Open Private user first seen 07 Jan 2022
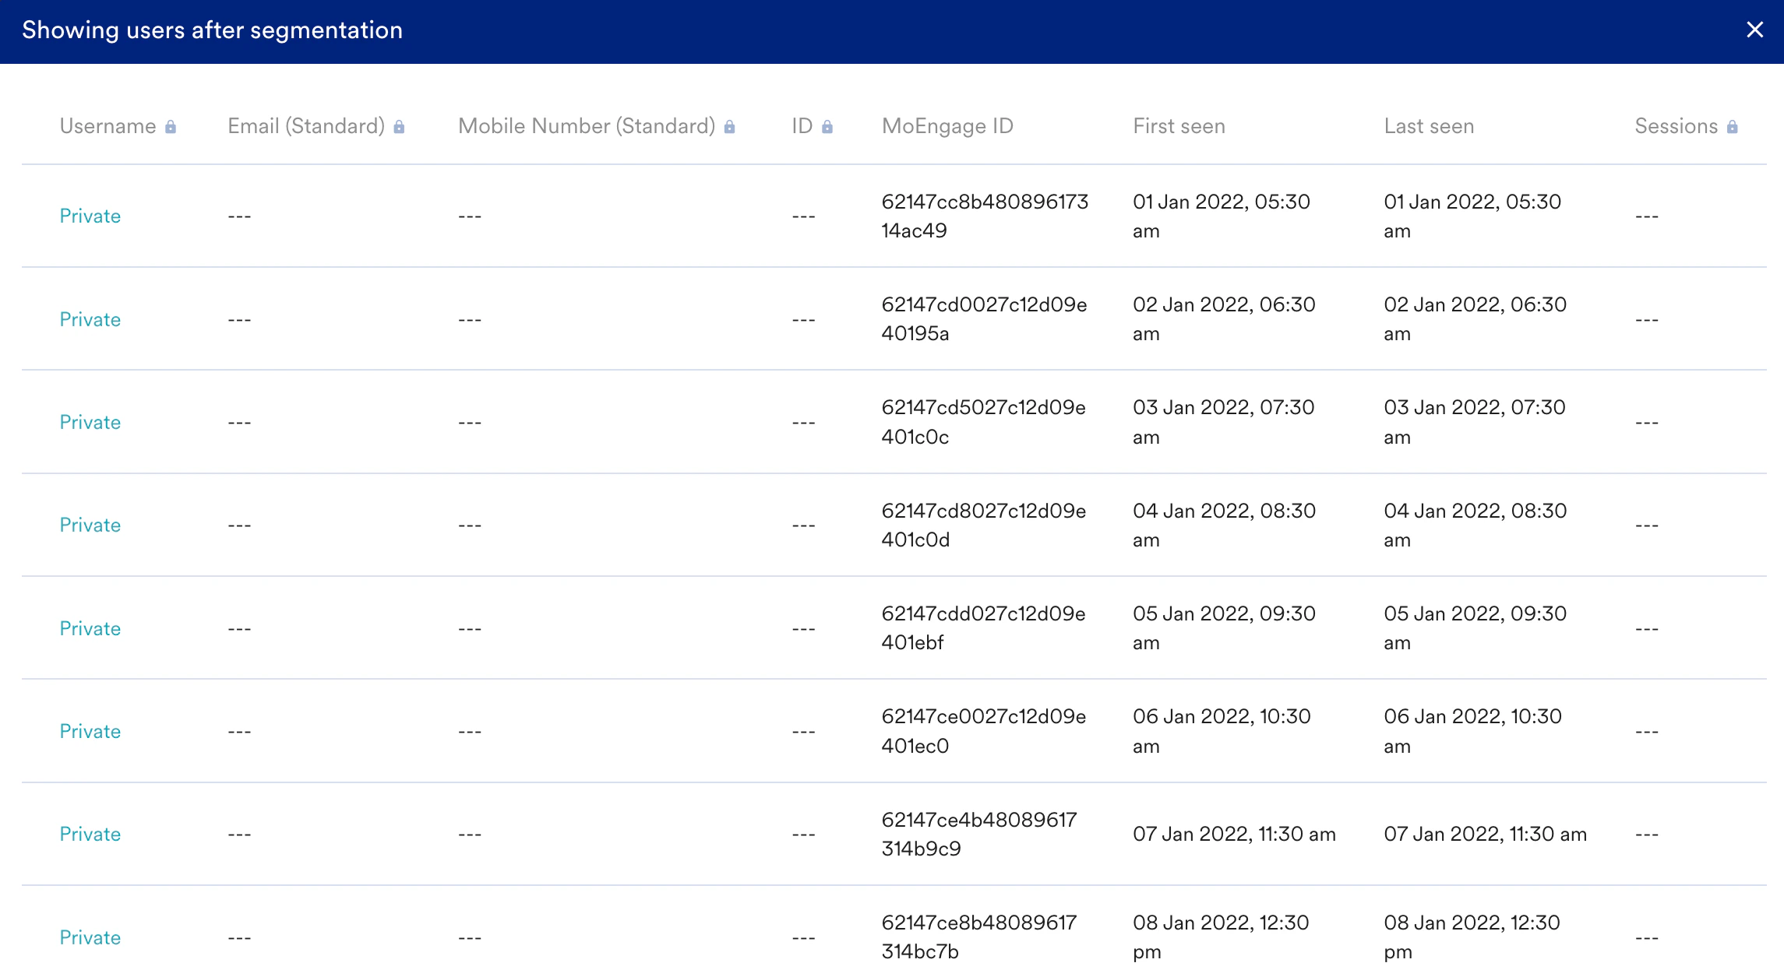The height and width of the screenshot is (970, 1784). 90,834
